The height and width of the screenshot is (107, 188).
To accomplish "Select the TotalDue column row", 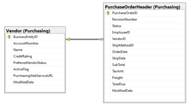I will coord(145,84).
